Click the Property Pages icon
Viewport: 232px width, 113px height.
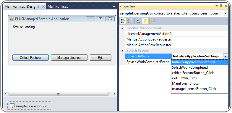coord(154,21)
